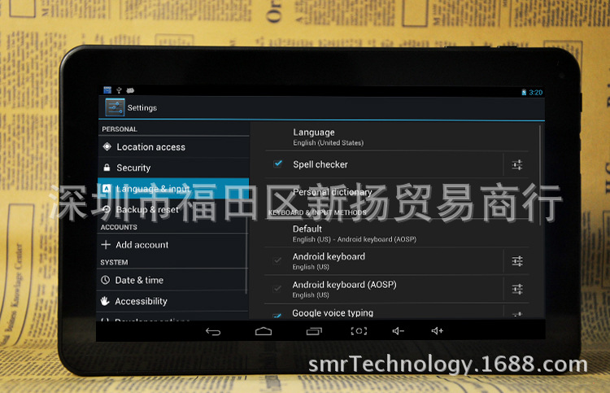The height and width of the screenshot is (393, 610).
Task: Click the Security lock icon
Action: click(107, 168)
